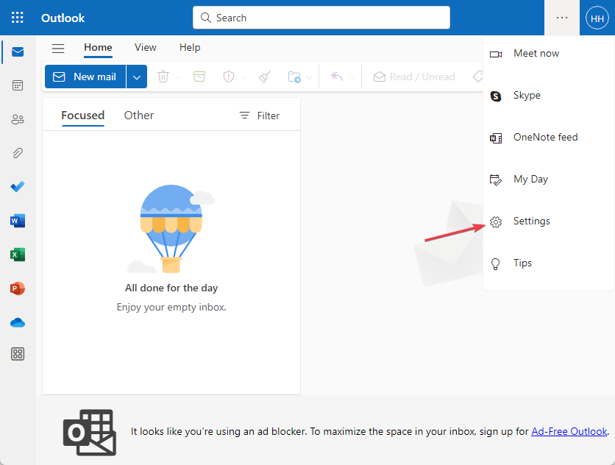Click the three-dot more options button
Image resolution: width=615 pixels, height=465 pixels.
tap(562, 18)
